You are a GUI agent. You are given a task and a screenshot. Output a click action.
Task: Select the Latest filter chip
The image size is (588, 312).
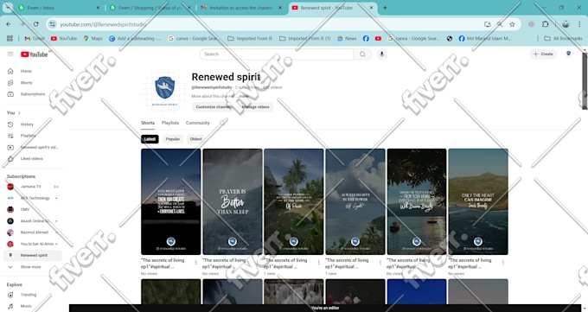(150, 139)
